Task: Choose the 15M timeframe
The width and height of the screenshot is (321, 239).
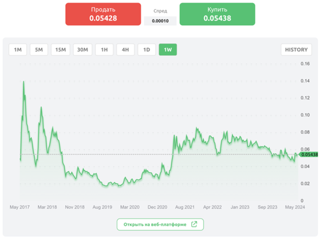Action: [x=60, y=50]
